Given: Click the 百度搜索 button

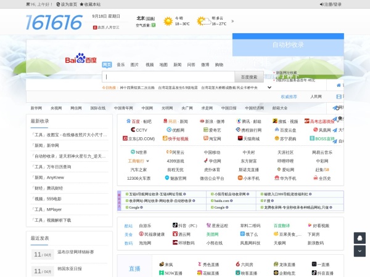Looking at the screenshot, I should coord(249,77).
